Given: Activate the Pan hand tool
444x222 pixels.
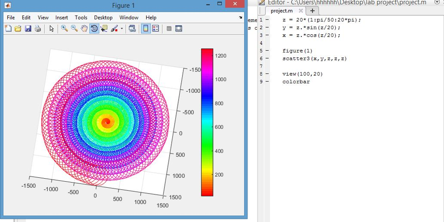Looking at the screenshot, I should point(84,29).
